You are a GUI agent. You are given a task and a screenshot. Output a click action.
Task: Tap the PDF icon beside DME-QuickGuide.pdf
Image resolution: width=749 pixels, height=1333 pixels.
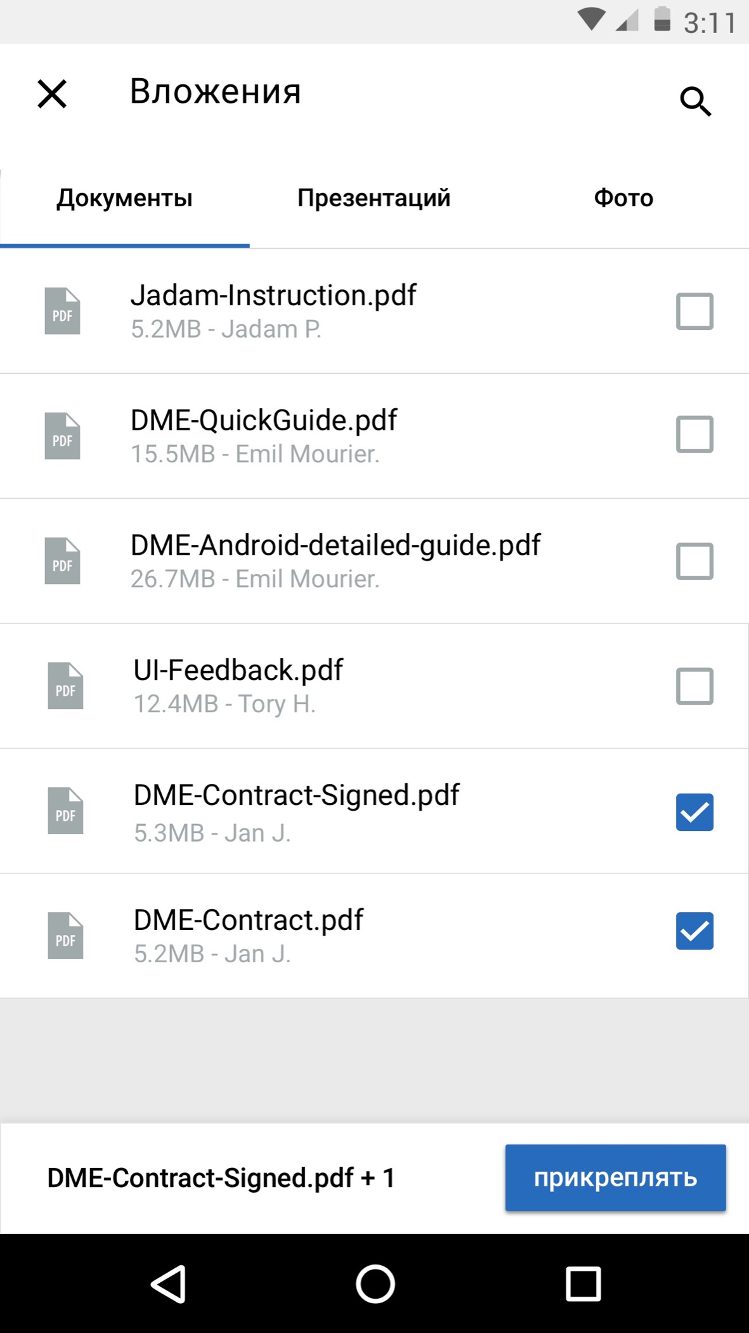click(62, 436)
